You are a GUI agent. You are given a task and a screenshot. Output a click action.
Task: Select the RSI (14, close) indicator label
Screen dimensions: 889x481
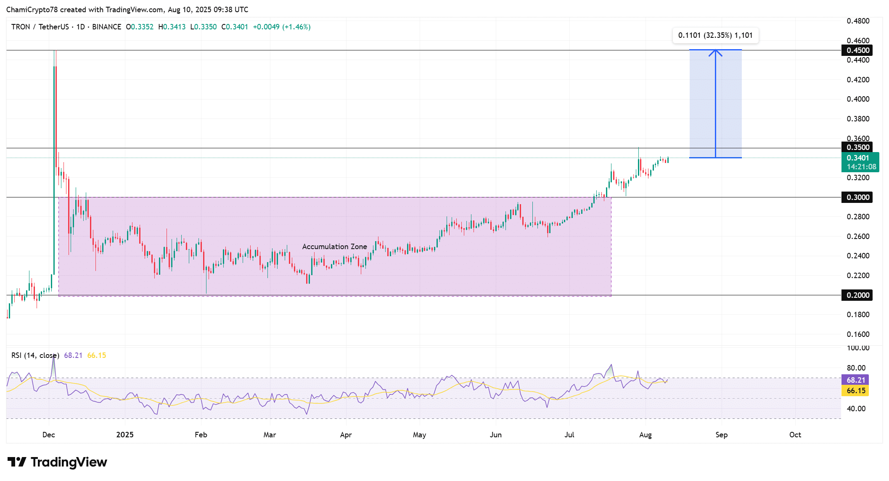point(35,355)
